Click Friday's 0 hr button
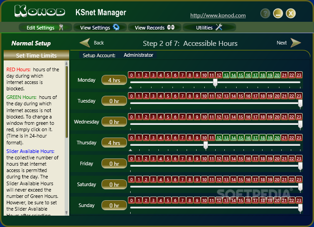 114,163
